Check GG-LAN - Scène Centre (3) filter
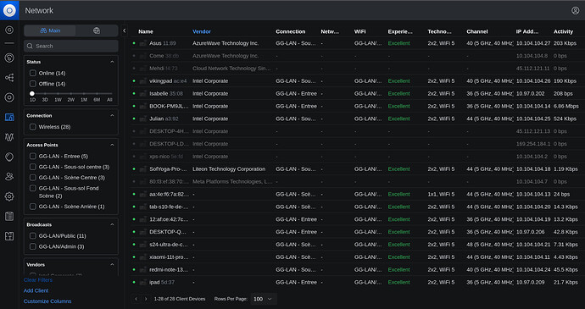Image resolution: width=585 pixels, height=309 pixels. [33, 178]
